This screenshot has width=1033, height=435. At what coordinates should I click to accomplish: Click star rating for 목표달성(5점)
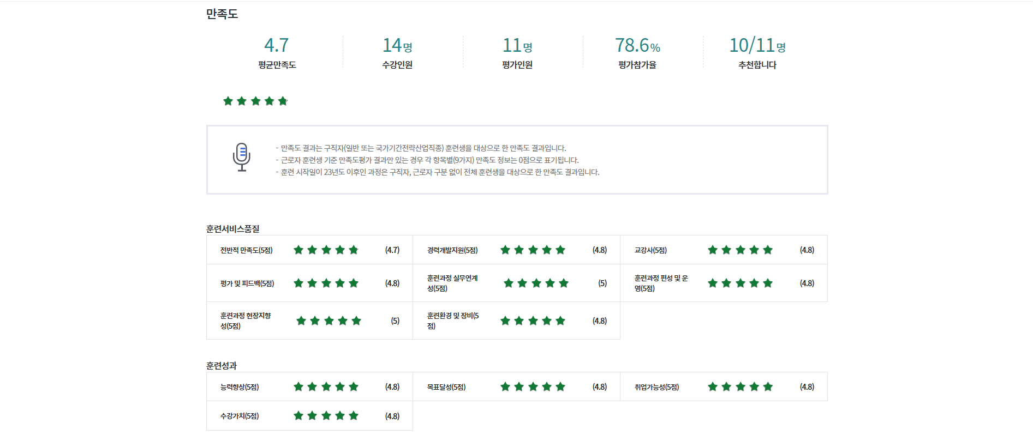click(x=533, y=386)
